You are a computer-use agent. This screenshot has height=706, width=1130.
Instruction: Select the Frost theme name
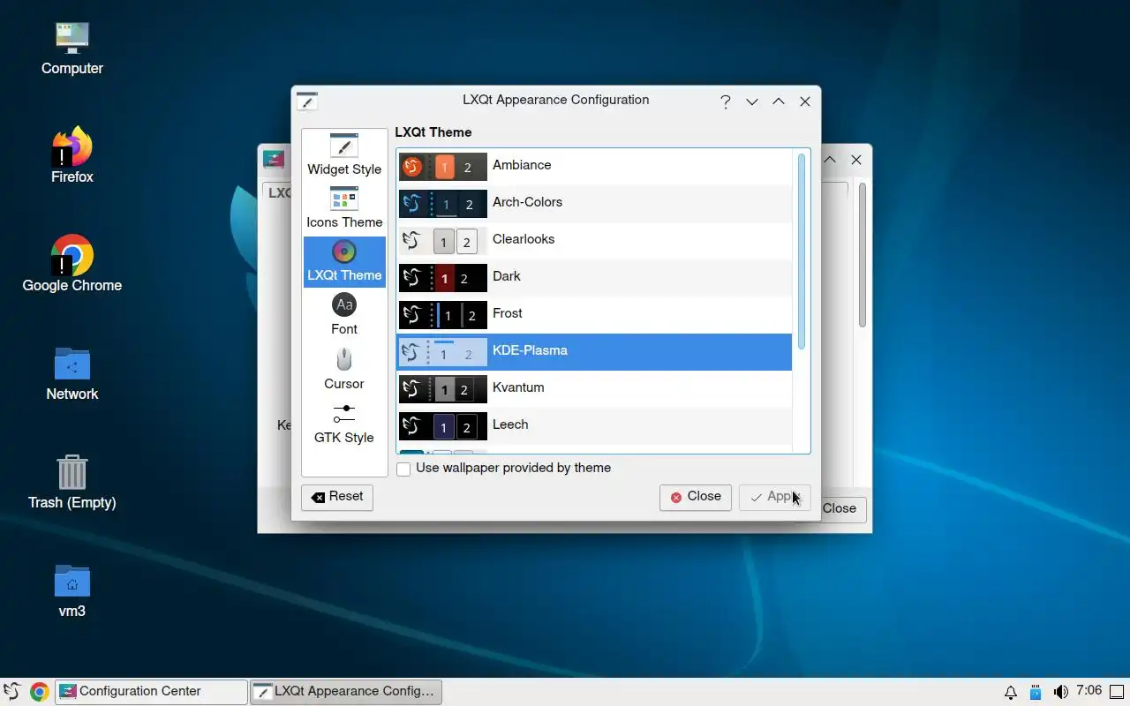click(x=508, y=313)
